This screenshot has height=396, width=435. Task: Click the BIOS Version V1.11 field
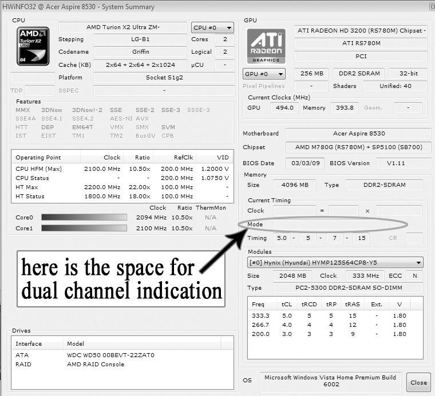[x=404, y=163]
